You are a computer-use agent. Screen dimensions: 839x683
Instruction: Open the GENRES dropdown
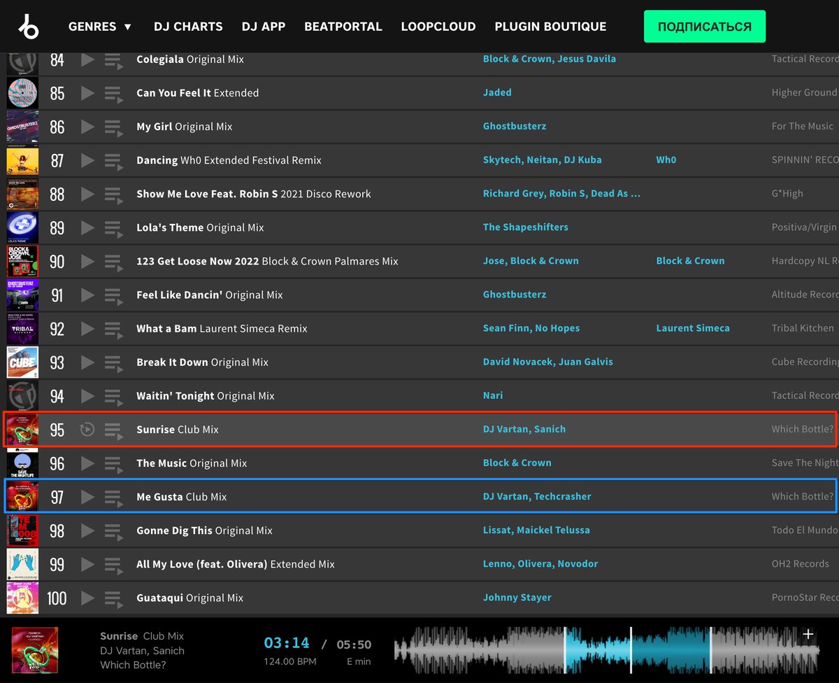(100, 26)
